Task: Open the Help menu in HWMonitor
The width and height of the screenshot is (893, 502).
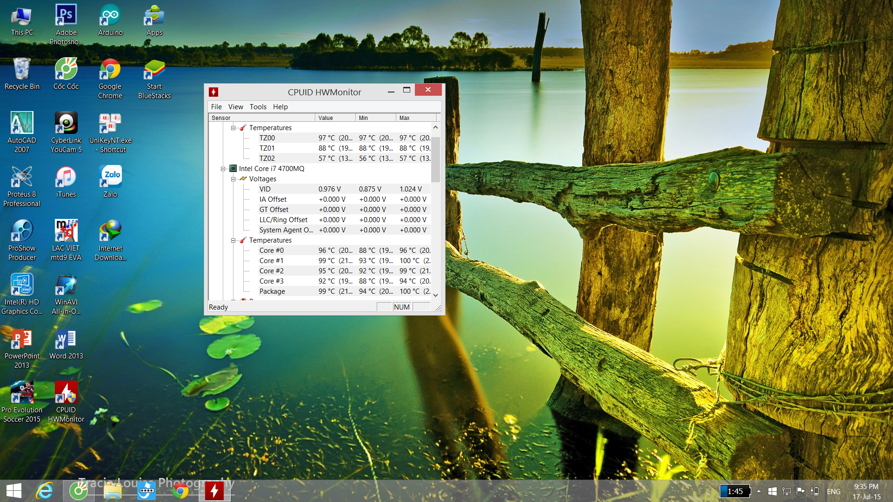Action: coord(280,106)
